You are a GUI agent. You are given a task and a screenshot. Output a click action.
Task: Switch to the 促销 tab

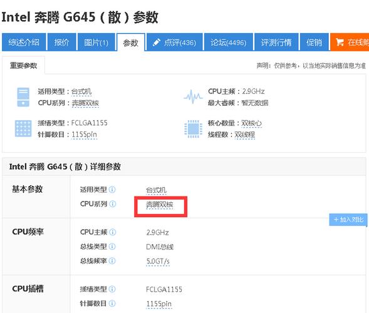[314, 42]
